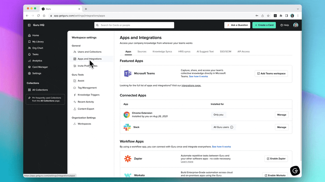Close the Guru browser tab

79,9
